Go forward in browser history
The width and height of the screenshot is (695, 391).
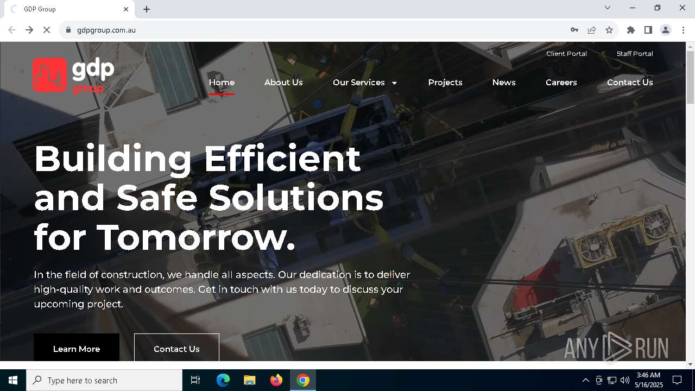coord(29,30)
